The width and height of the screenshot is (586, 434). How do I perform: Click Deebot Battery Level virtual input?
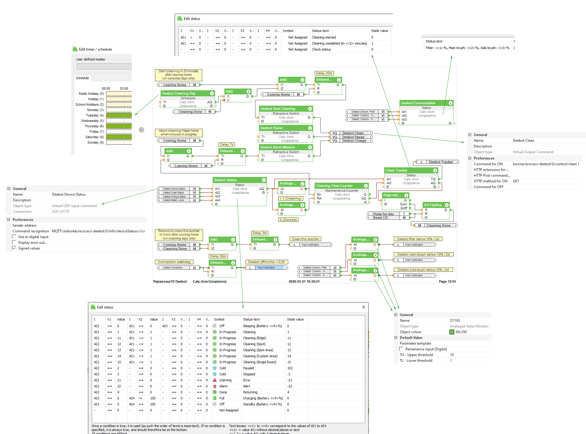pyautogui.click(x=178, y=200)
